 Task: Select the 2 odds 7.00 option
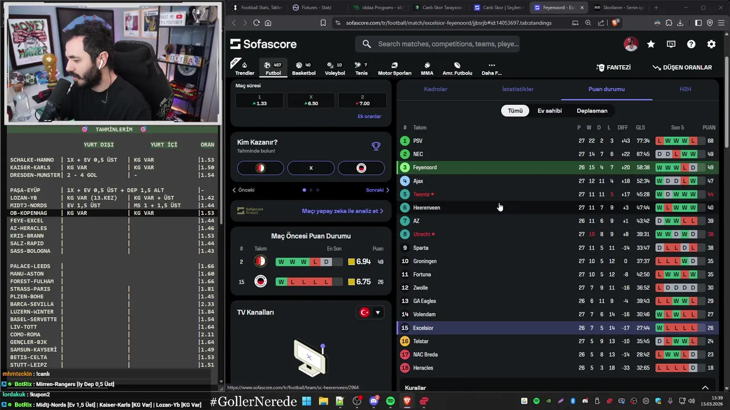click(x=362, y=100)
